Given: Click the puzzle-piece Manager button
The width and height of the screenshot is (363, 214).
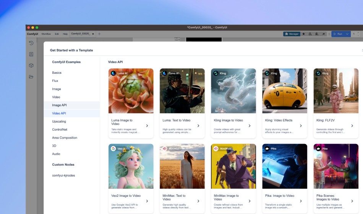Looking at the screenshot, I should 292,34.
